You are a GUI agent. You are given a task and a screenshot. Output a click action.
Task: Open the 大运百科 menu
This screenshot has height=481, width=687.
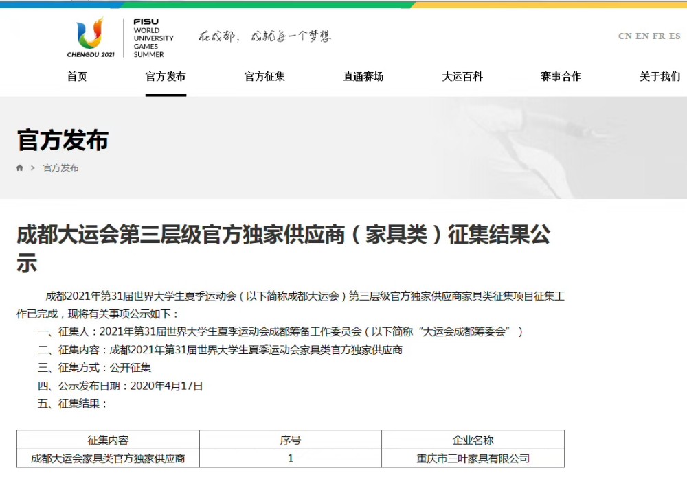[462, 77]
